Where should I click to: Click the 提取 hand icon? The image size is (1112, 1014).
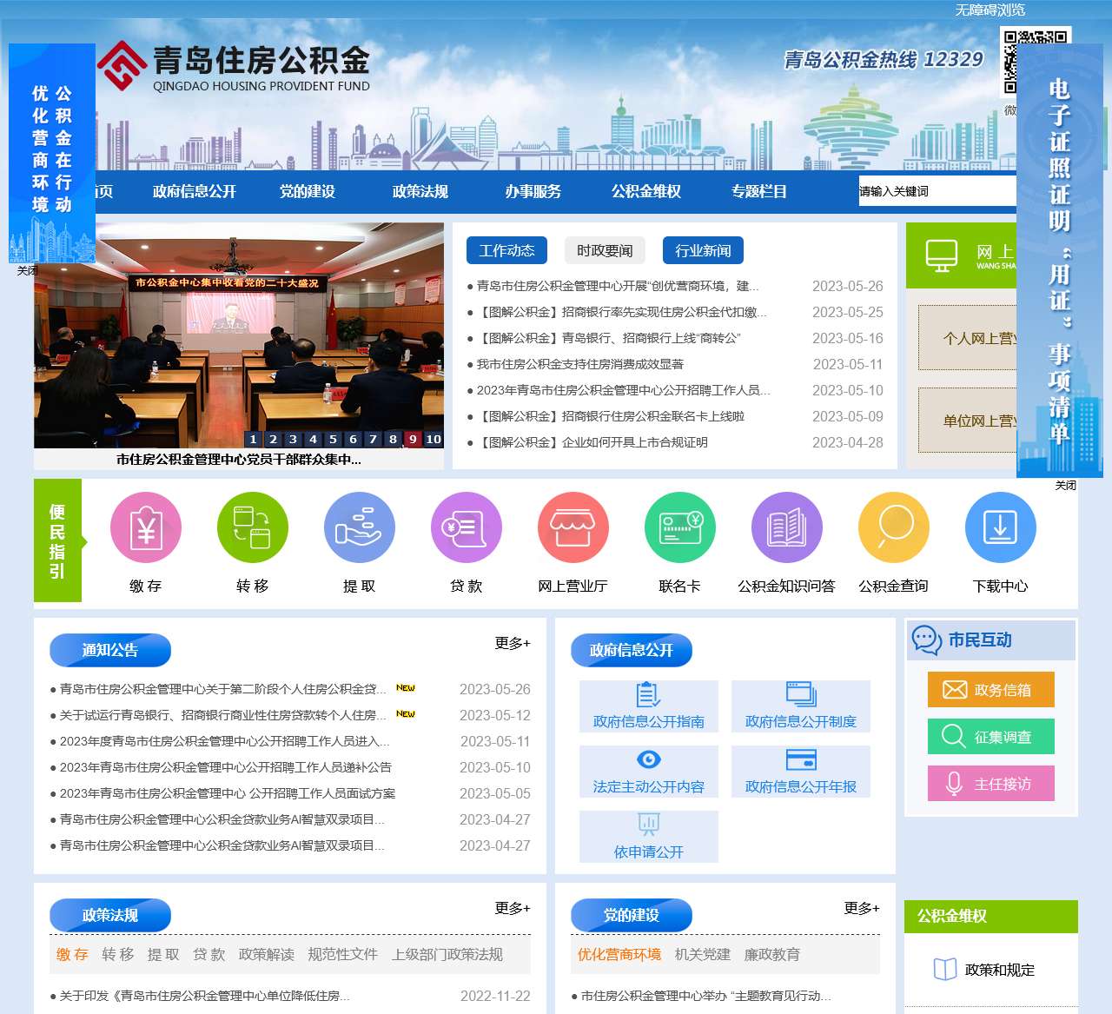pyautogui.click(x=360, y=527)
